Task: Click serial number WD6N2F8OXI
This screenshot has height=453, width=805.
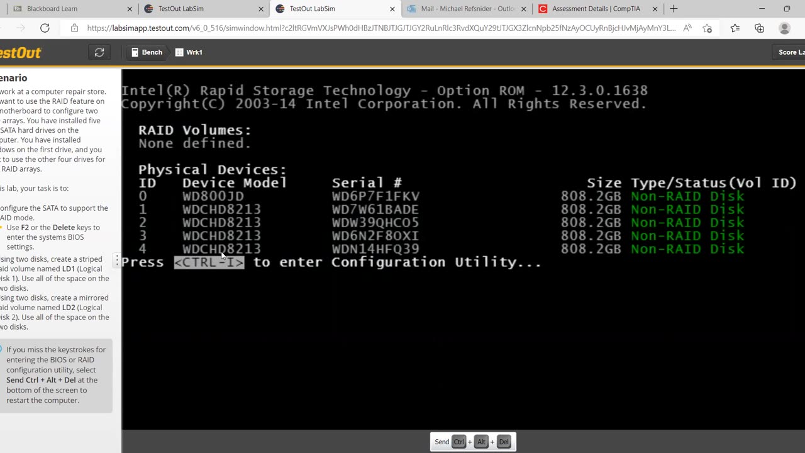Action: point(375,236)
